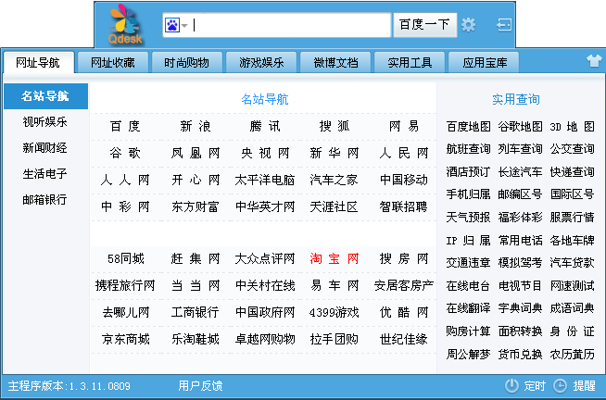Open the search engine dropdown arrow
Viewport: 606px width, 400px height.
click(x=184, y=26)
